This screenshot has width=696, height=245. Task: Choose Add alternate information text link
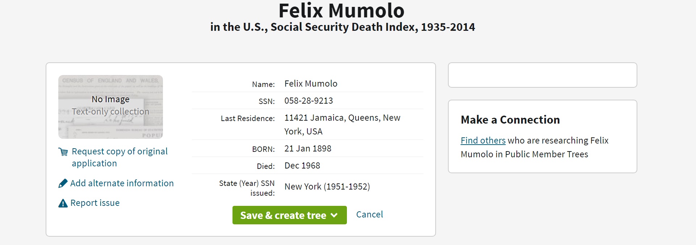tap(122, 183)
